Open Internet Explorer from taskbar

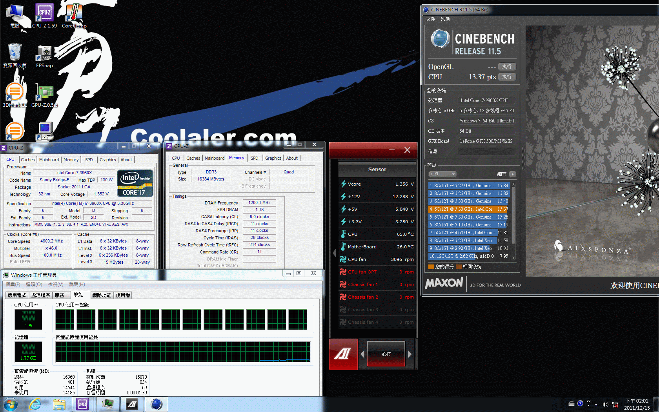(35, 404)
